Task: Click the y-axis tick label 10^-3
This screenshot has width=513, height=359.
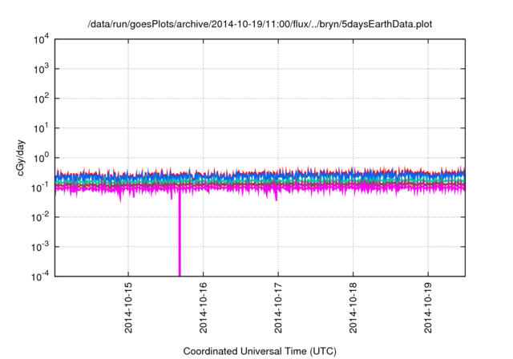Action: (40, 247)
